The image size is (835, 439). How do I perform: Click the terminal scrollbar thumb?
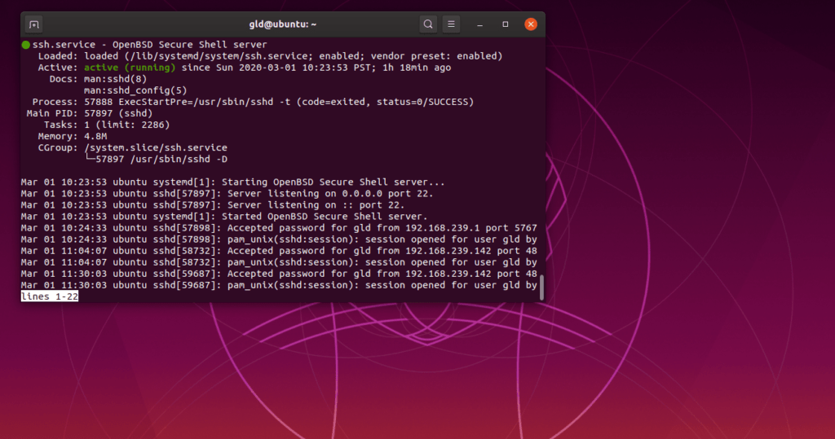coord(542,288)
